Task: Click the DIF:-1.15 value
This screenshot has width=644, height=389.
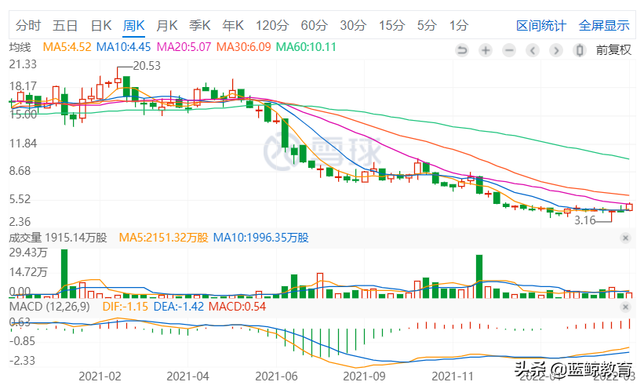Action: [x=125, y=307]
